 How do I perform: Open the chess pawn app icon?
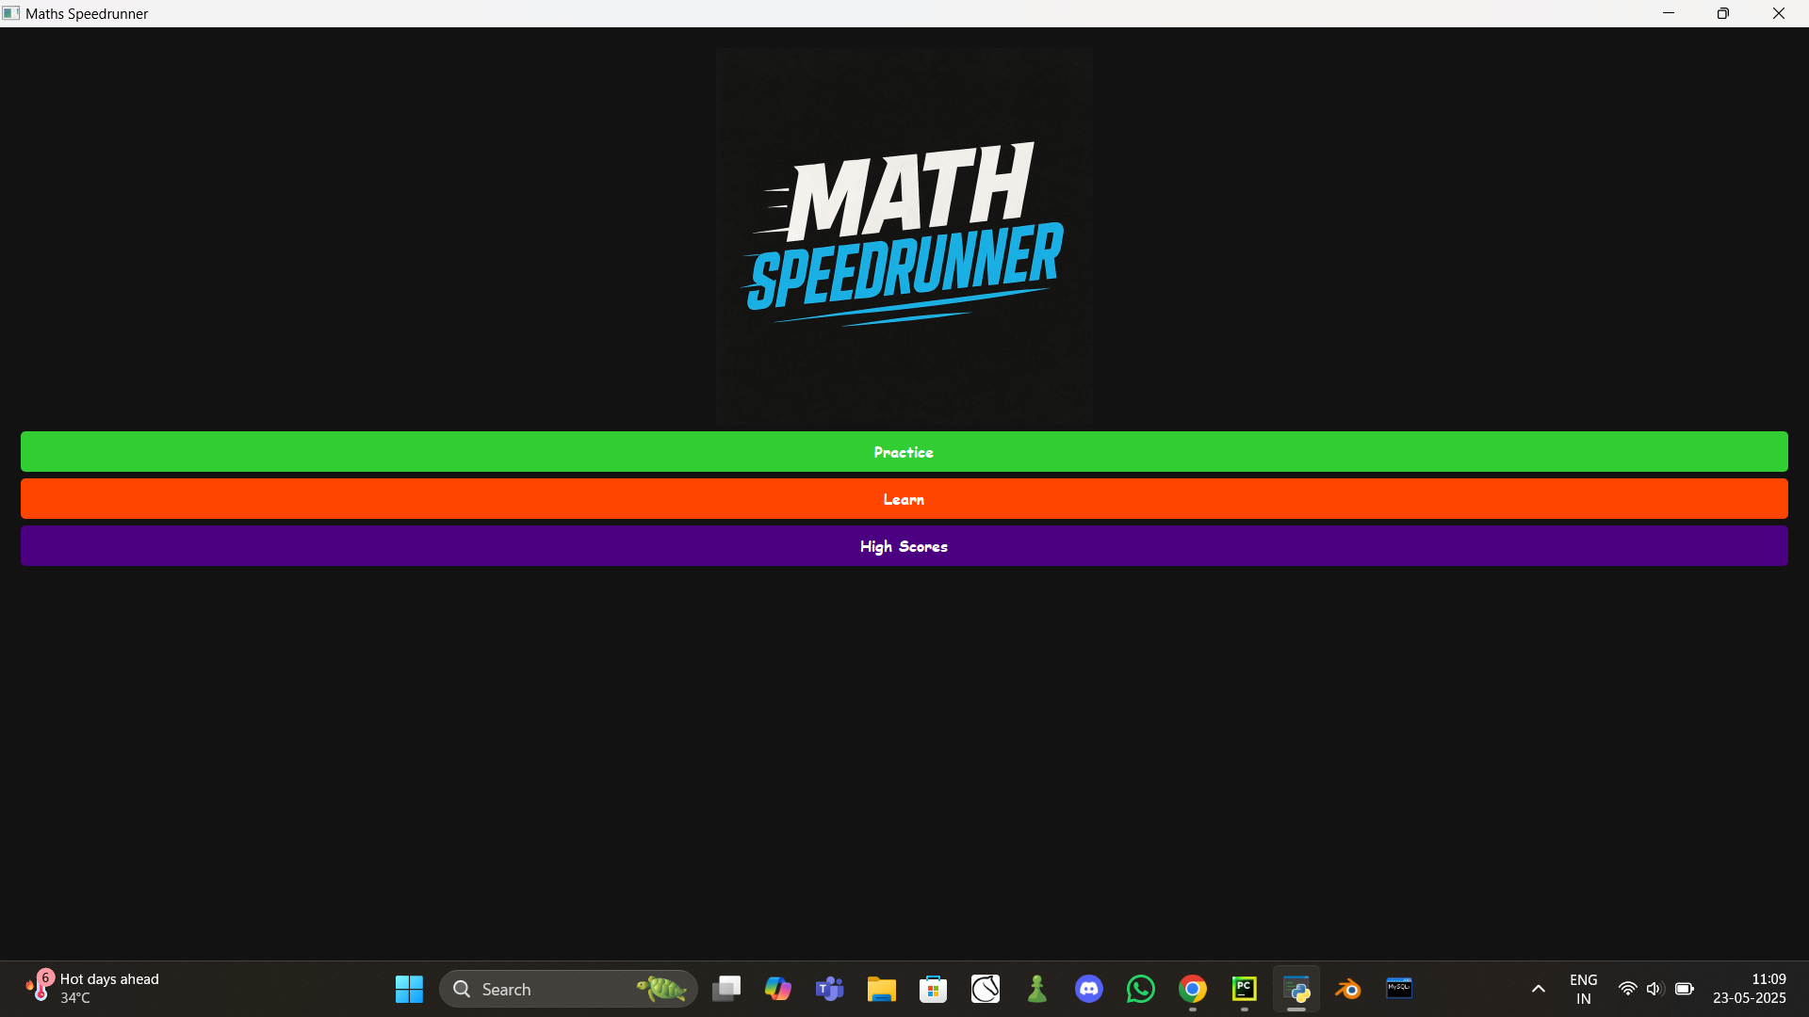[x=1037, y=989]
